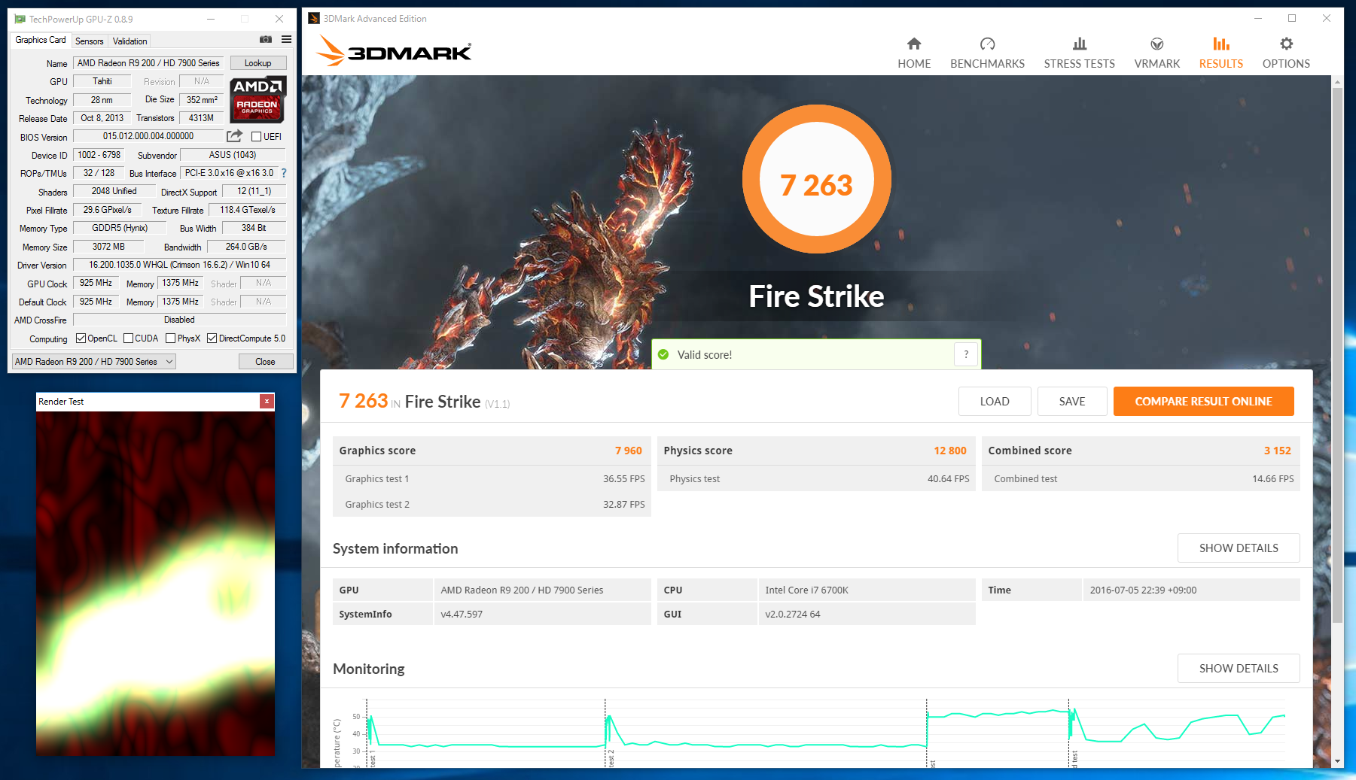
Task: Click the GPU Clock 925 MHz field
Action: [96, 283]
